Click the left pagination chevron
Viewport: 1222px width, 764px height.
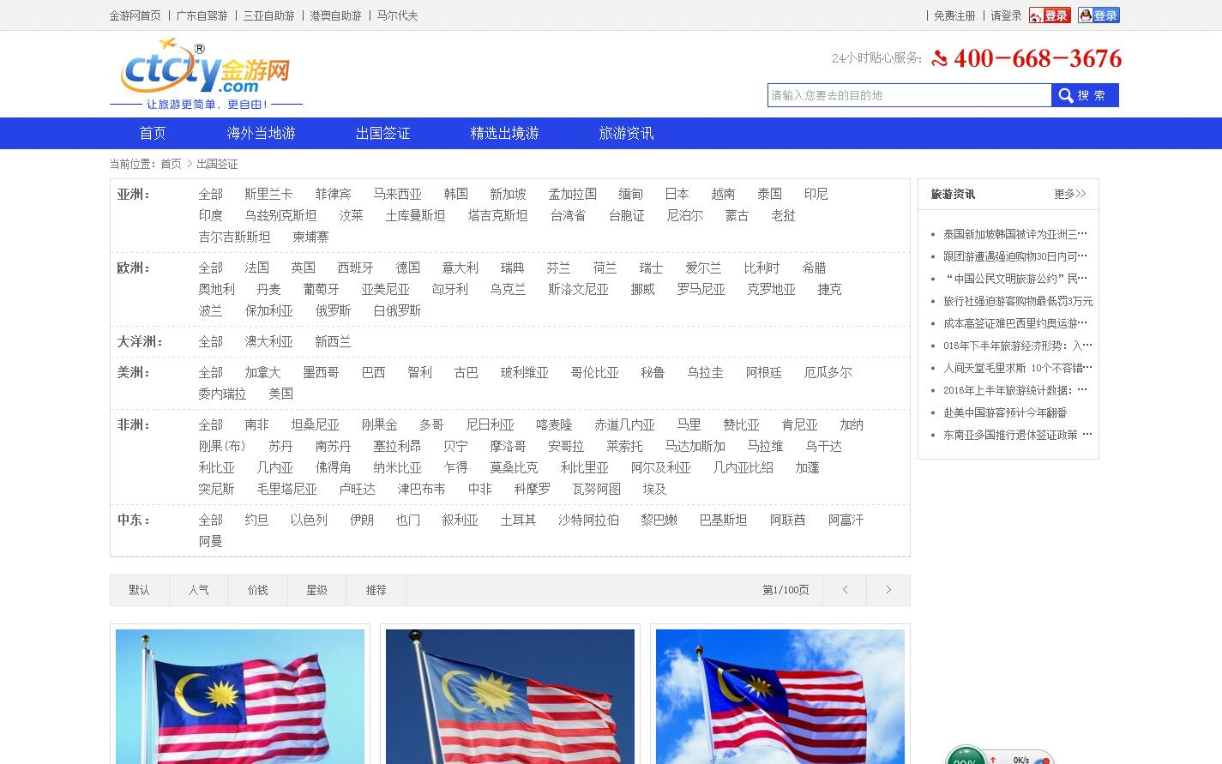(845, 590)
